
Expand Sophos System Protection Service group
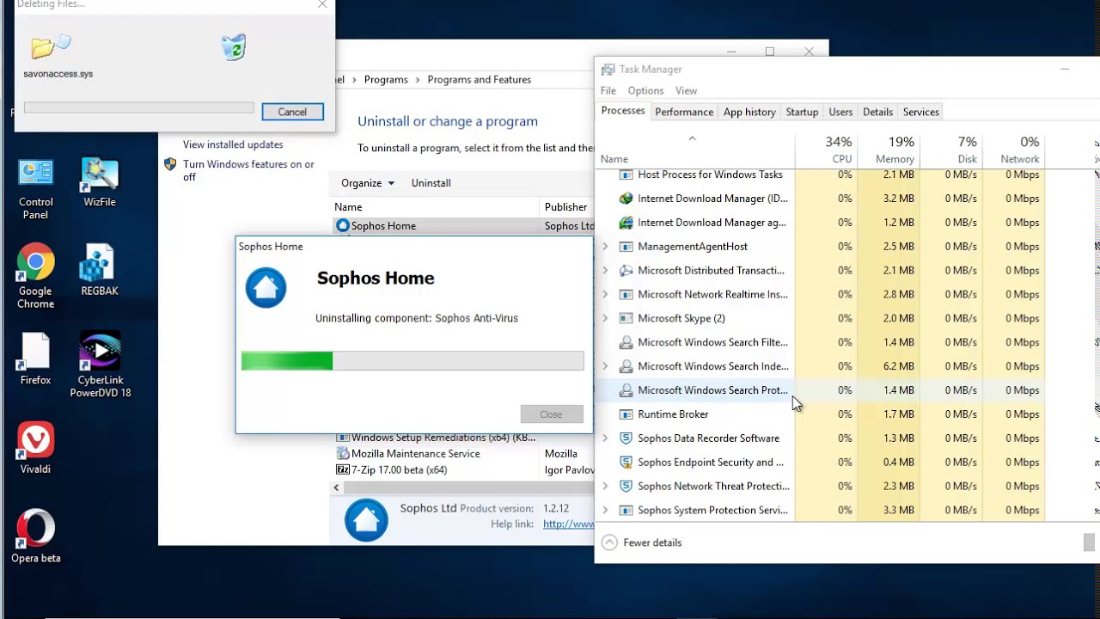605,510
